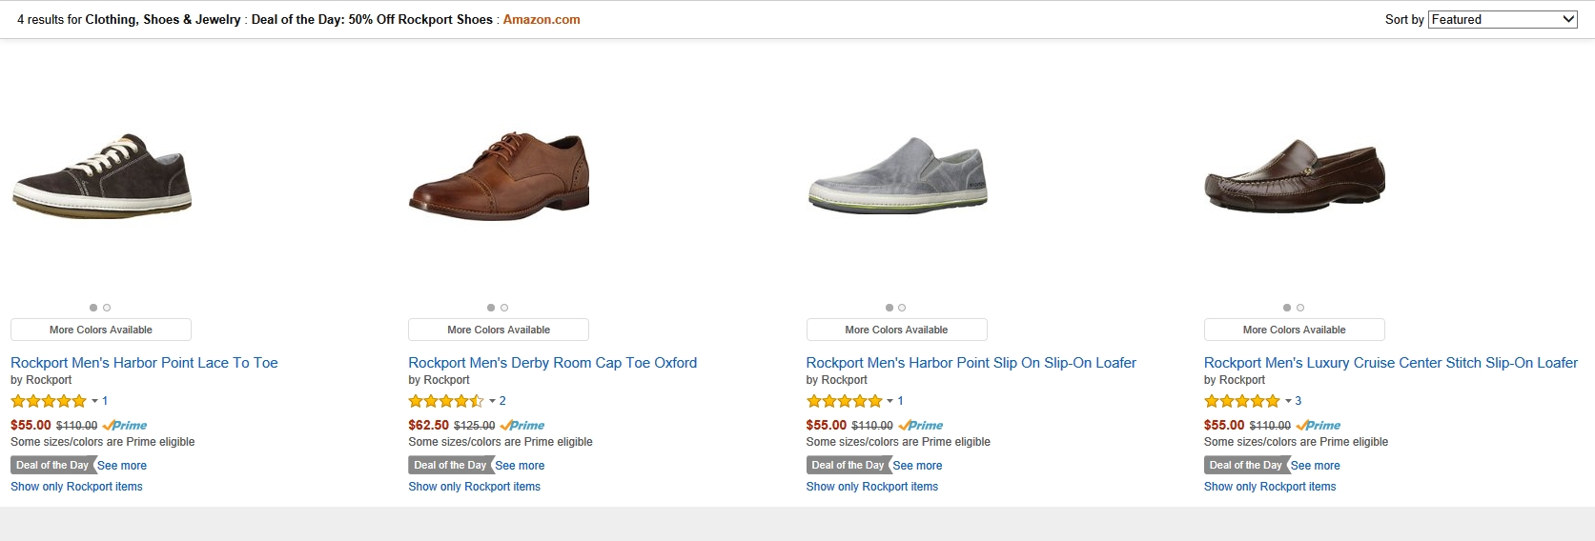Expand rating arrow for Derby Room Cap Toe Oxford

coord(492,401)
